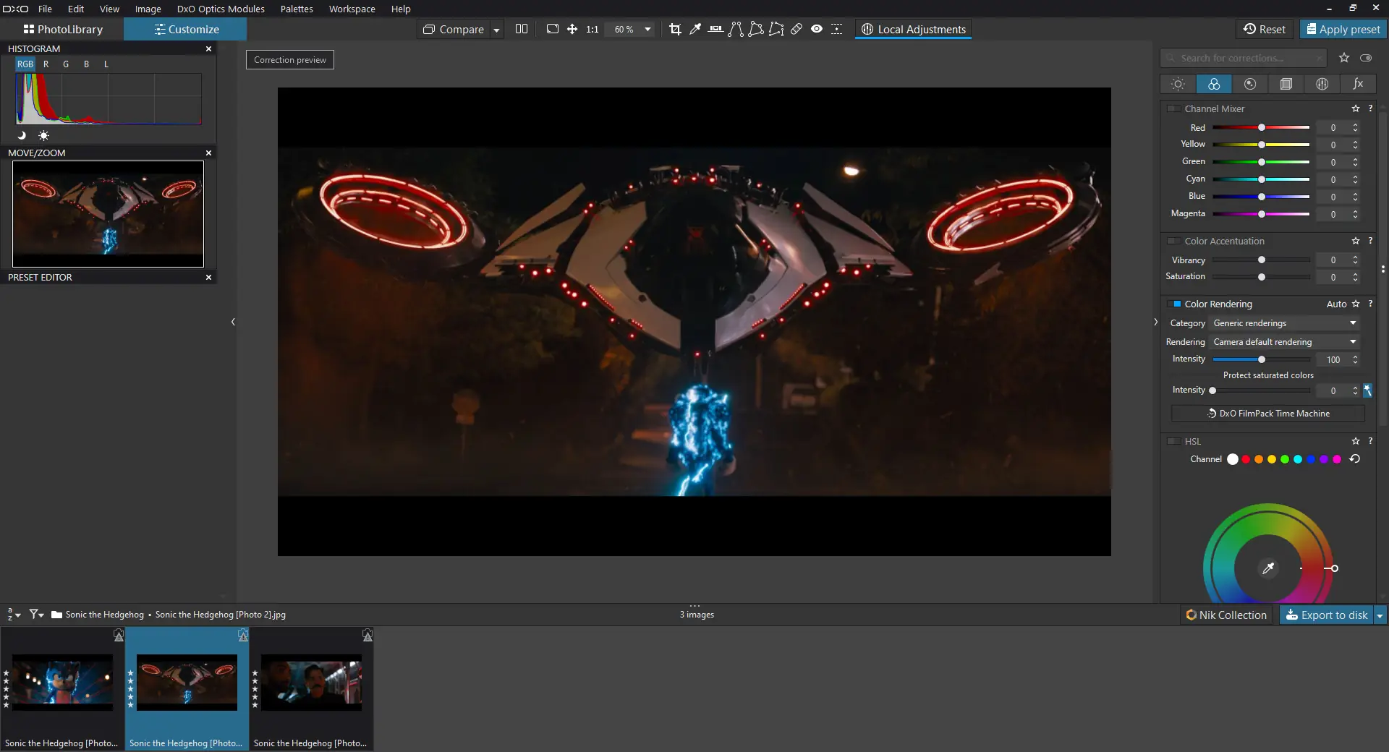This screenshot has width=1389, height=752.
Task: Open the Category dropdown for Generic renderings
Action: click(x=1284, y=323)
